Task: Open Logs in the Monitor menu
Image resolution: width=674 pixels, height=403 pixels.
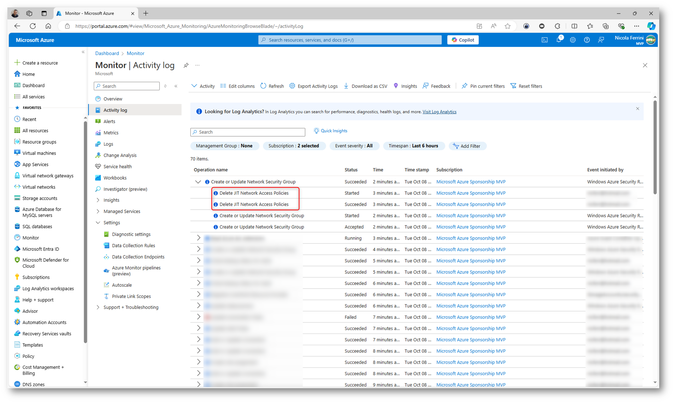Action: pyautogui.click(x=108, y=144)
